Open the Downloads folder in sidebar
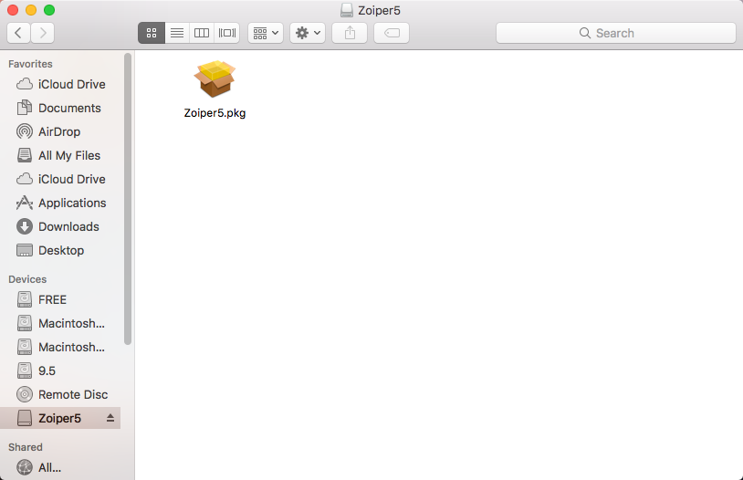This screenshot has height=480, width=743. [x=68, y=226]
